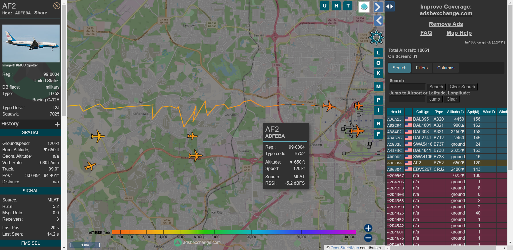Sort table by Wind D column
The width and height of the screenshot is (513, 250).
[x=489, y=112]
